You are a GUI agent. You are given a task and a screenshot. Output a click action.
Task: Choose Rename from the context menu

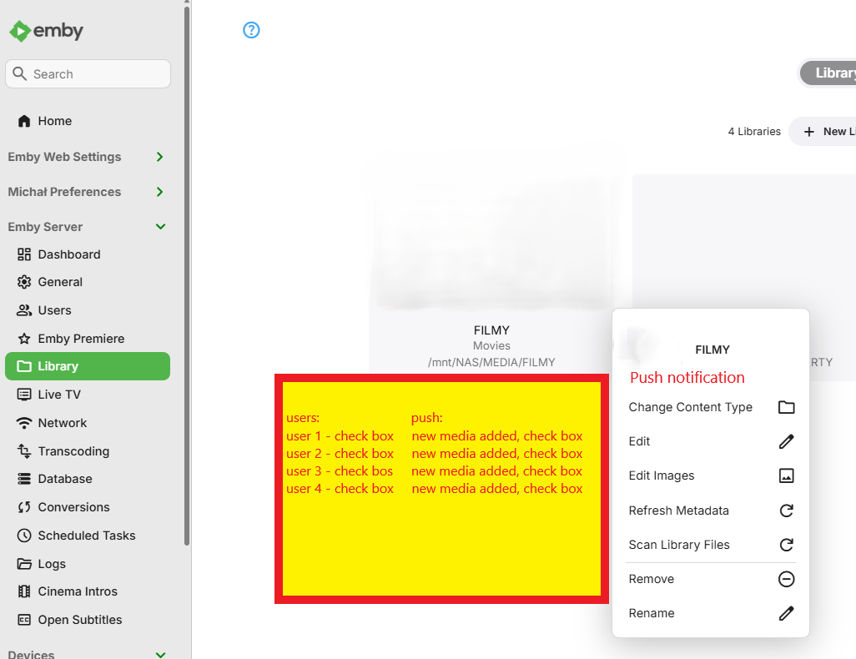(711, 613)
